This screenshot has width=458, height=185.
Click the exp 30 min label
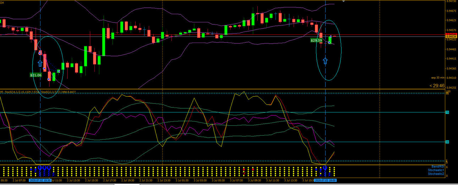pyautogui.click(x=438, y=77)
